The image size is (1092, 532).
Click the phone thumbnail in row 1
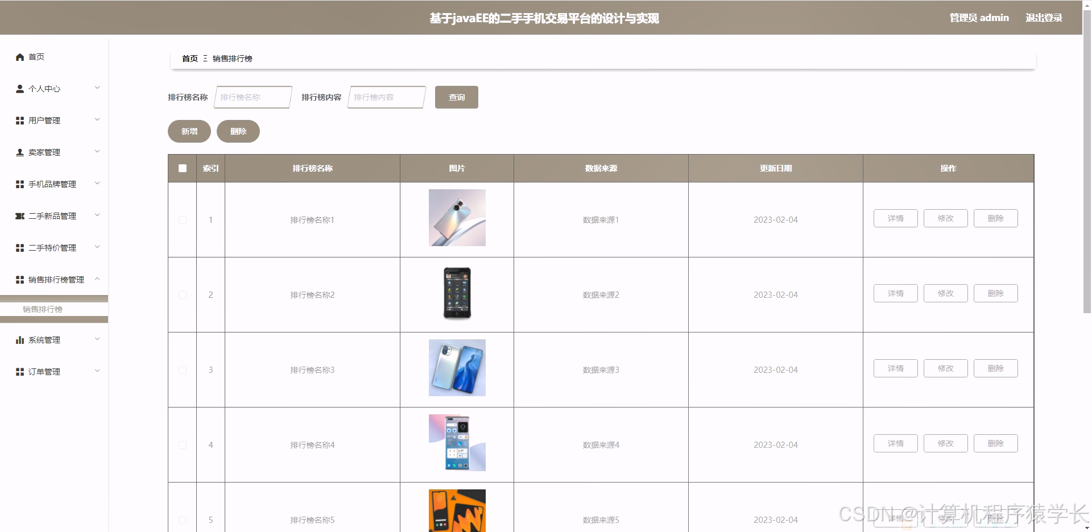pyautogui.click(x=457, y=218)
